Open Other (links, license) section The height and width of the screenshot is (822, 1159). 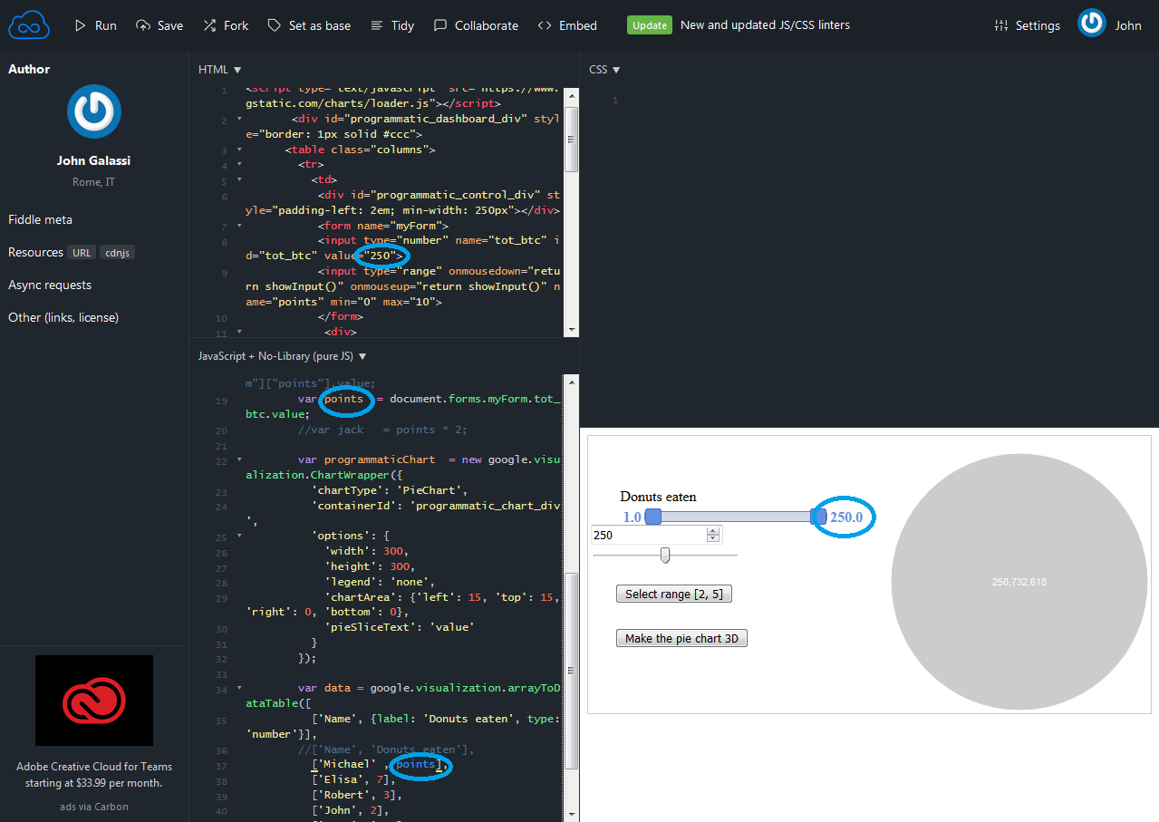point(63,317)
